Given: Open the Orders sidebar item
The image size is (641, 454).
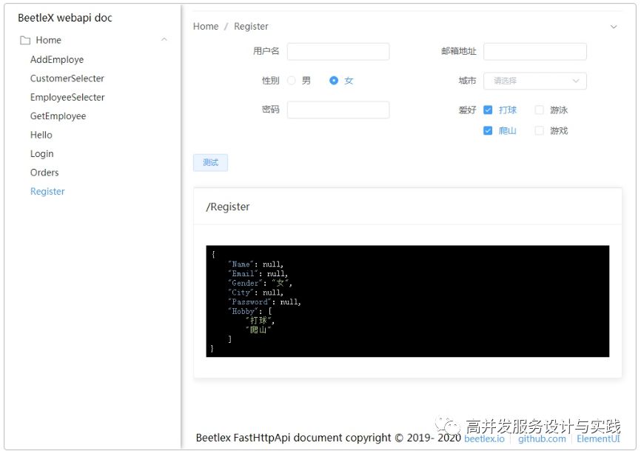Looking at the screenshot, I should (44, 172).
